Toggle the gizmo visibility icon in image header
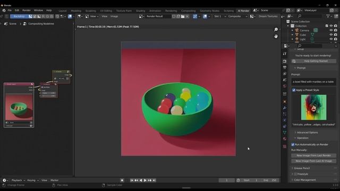 pyautogui.click(x=195, y=16)
